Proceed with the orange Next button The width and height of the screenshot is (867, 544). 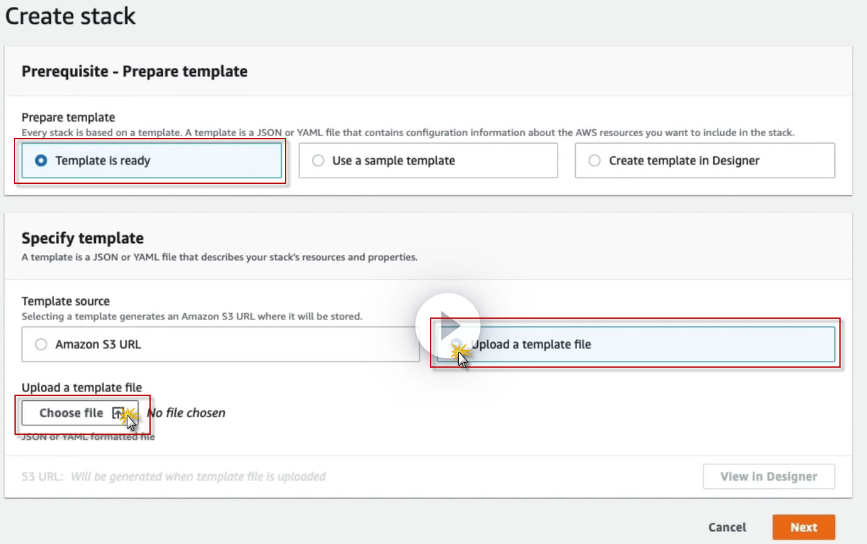point(804,528)
